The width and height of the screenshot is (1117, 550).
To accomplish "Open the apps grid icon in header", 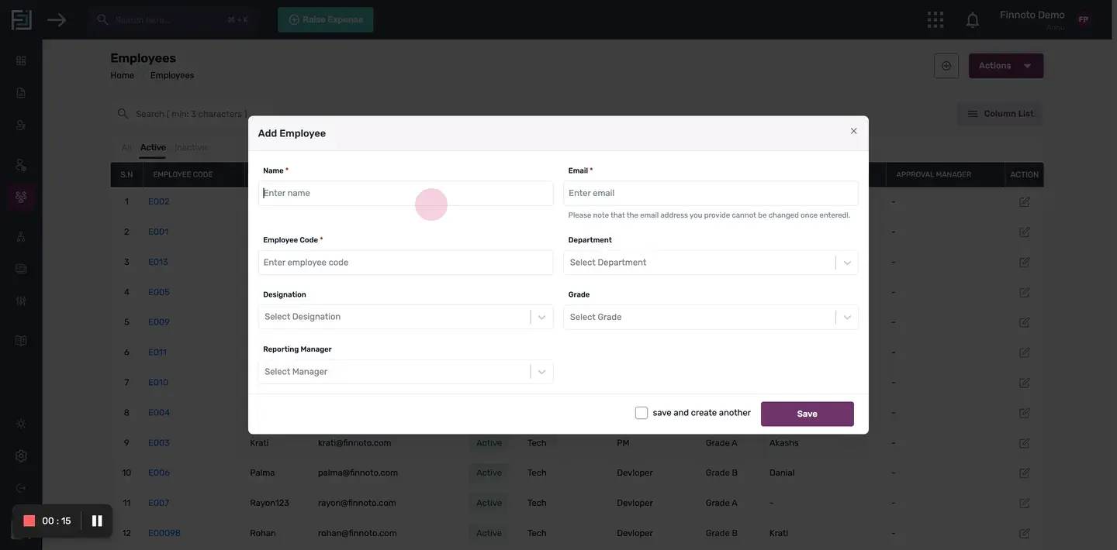I will [935, 19].
